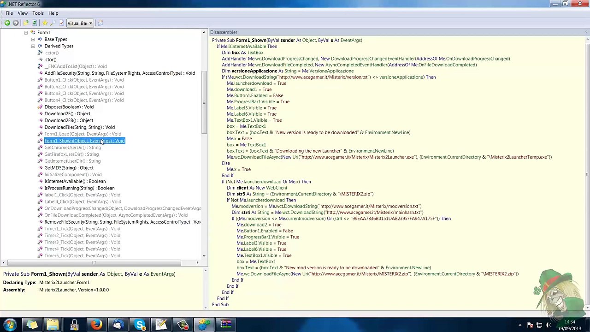The width and height of the screenshot is (590, 332).
Task: Click the grey Forward arrow in toolbar
Action: tap(16, 23)
